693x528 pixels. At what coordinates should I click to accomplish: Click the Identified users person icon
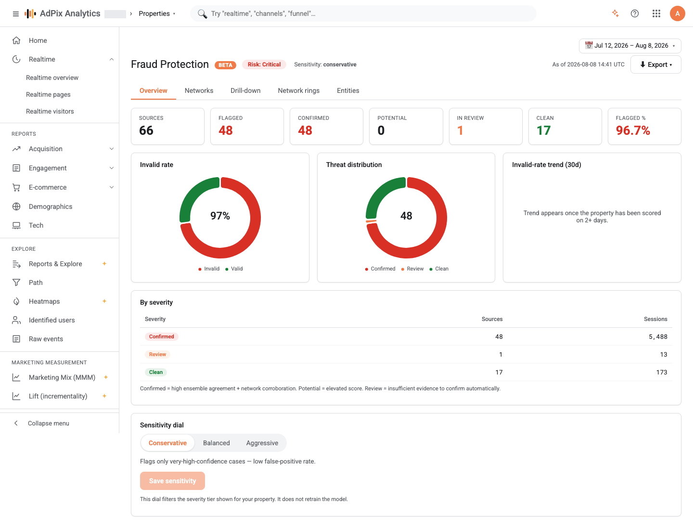[x=16, y=320]
